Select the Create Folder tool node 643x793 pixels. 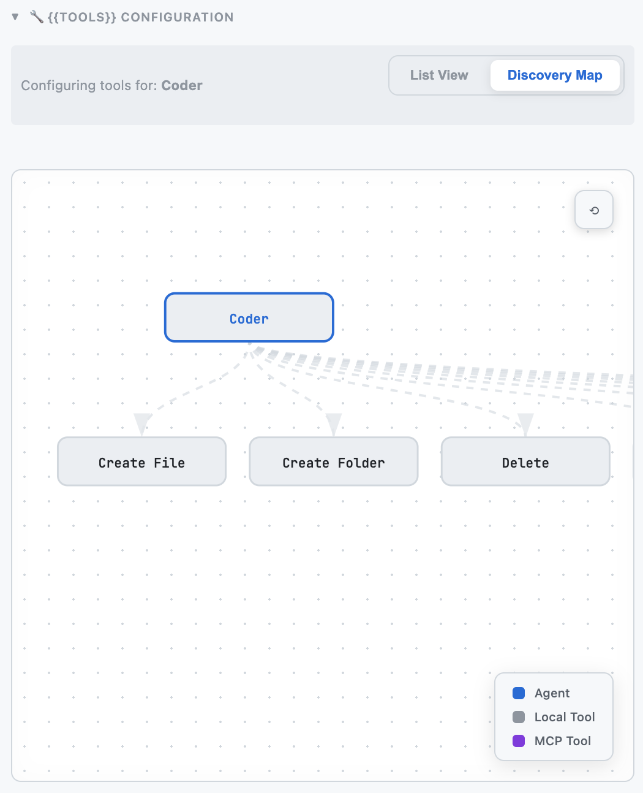point(333,461)
